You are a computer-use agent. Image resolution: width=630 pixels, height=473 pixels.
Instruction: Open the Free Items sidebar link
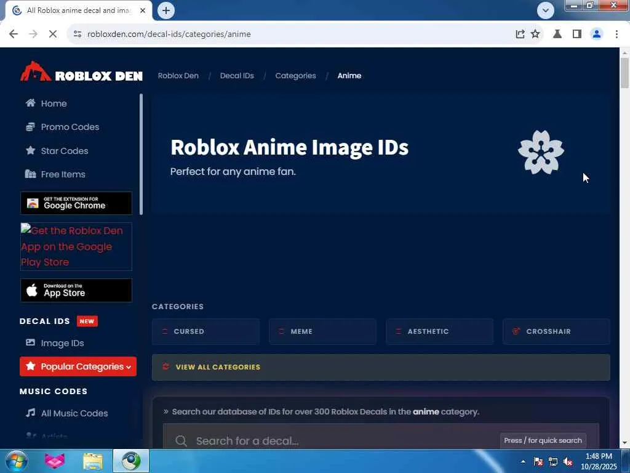pos(63,174)
